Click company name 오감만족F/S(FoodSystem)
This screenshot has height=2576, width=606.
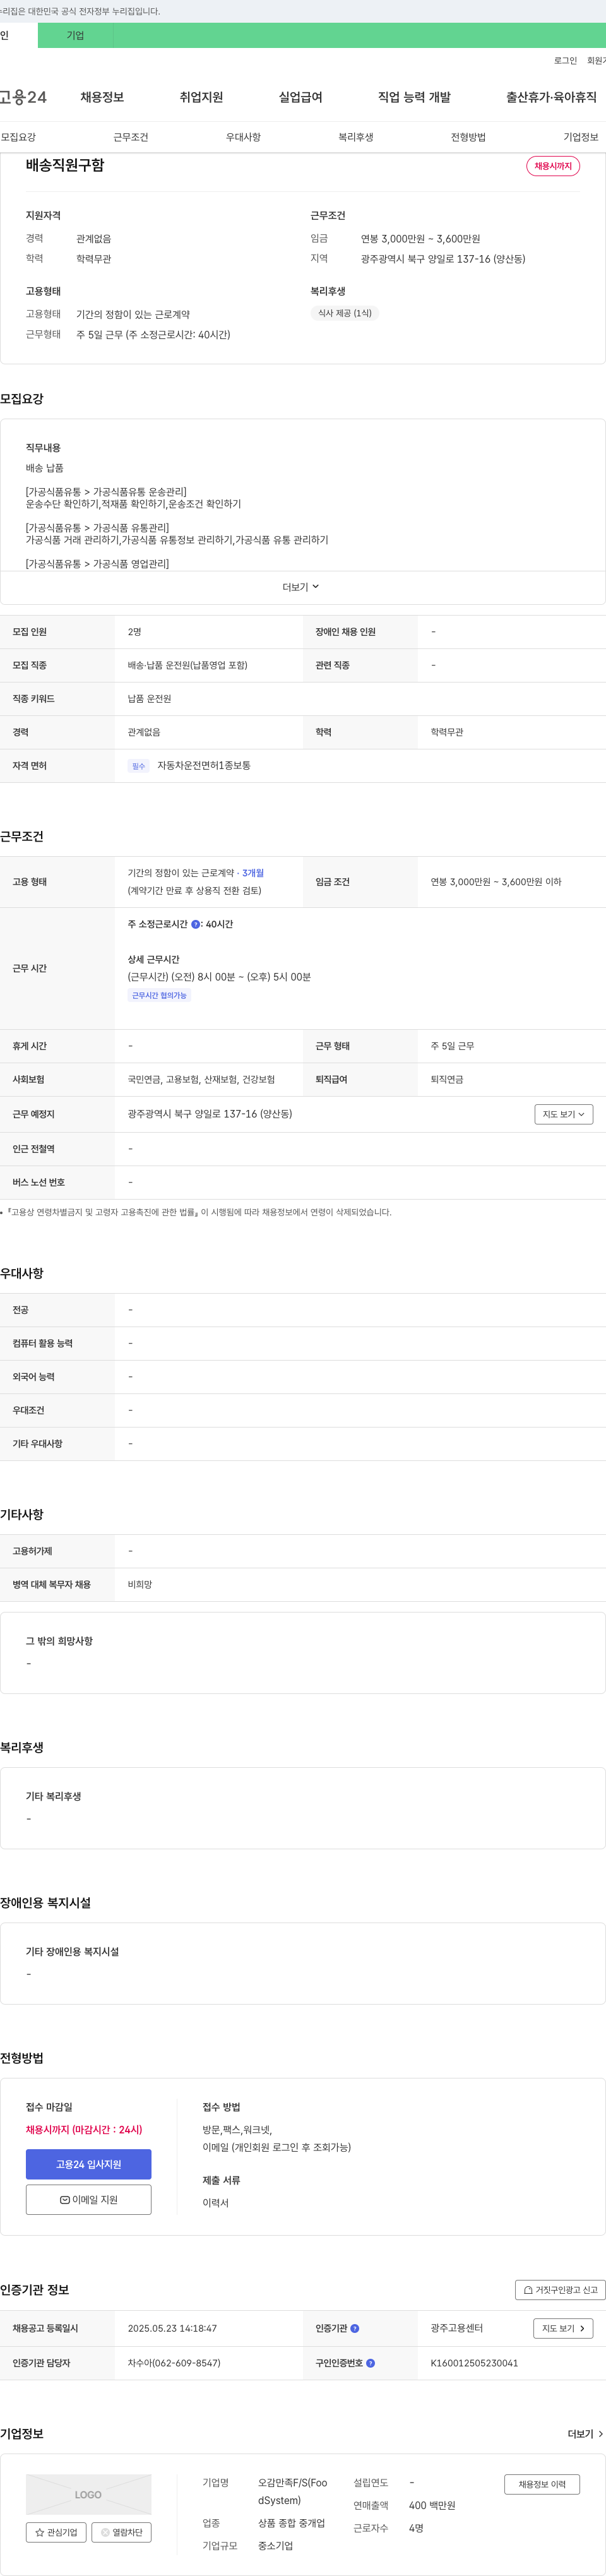pyautogui.click(x=293, y=2491)
